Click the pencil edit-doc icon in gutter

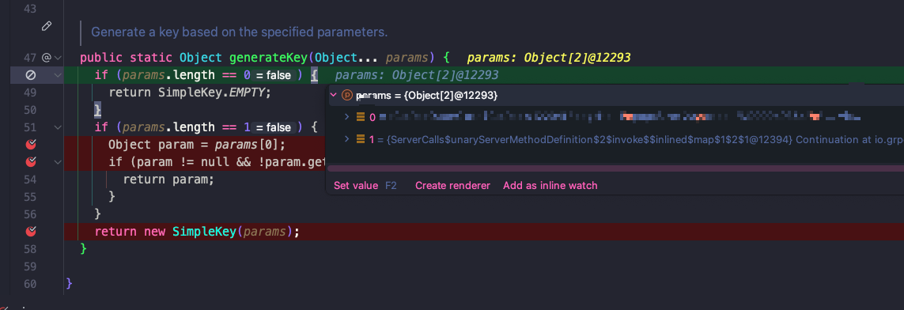[x=47, y=26]
